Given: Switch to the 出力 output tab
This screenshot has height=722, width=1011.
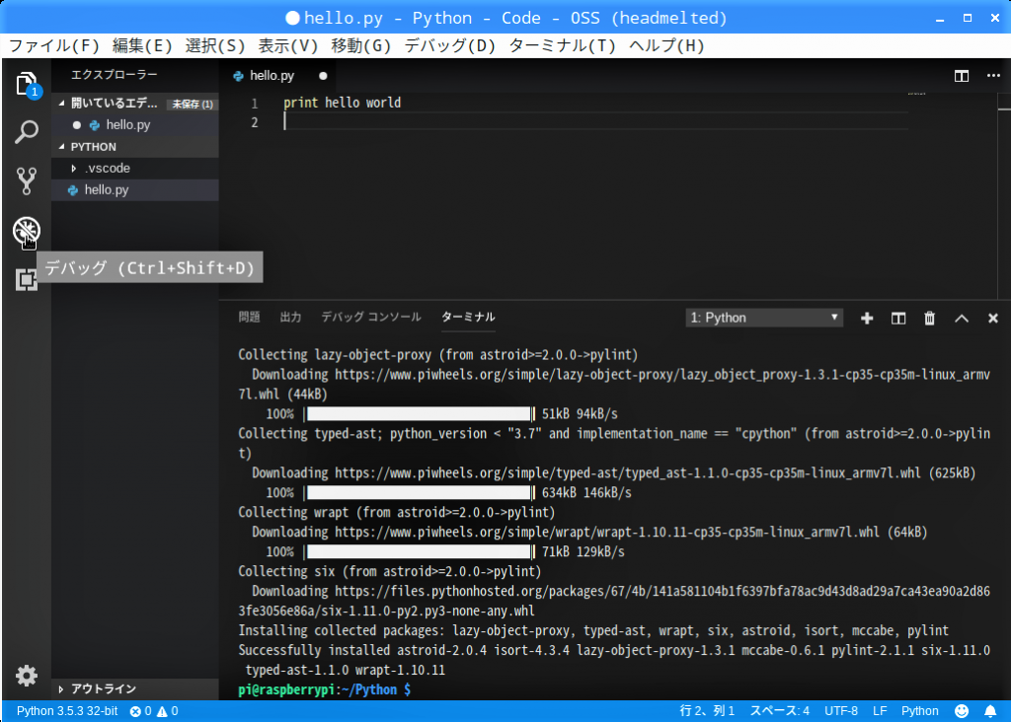Looking at the screenshot, I should 291,317.
